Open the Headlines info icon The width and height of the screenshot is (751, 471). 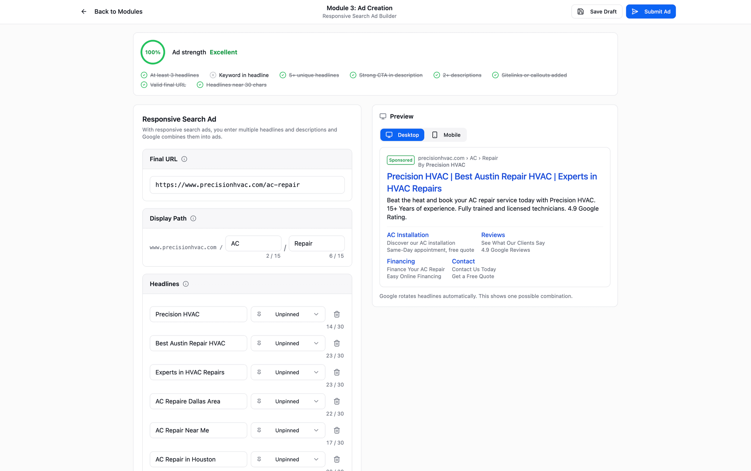[x=186, y=284]
